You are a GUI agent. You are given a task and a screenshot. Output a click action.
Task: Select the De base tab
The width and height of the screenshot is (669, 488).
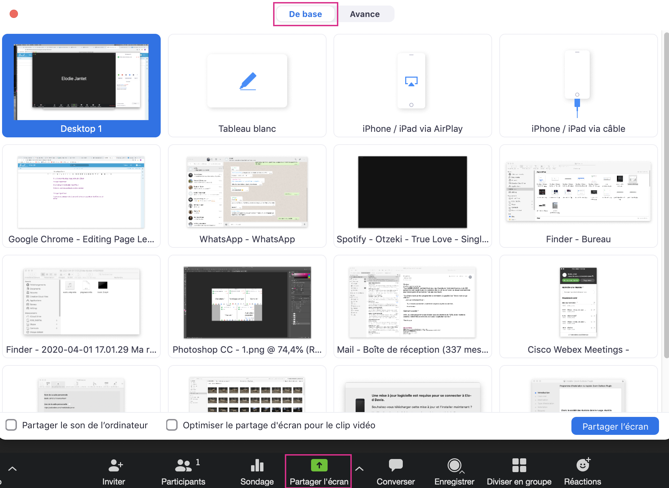coord(305,14)
